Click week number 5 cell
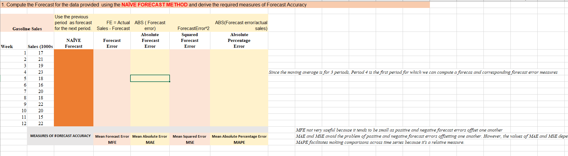The width and height of the screenshot is (568, 156). point(14,79)
